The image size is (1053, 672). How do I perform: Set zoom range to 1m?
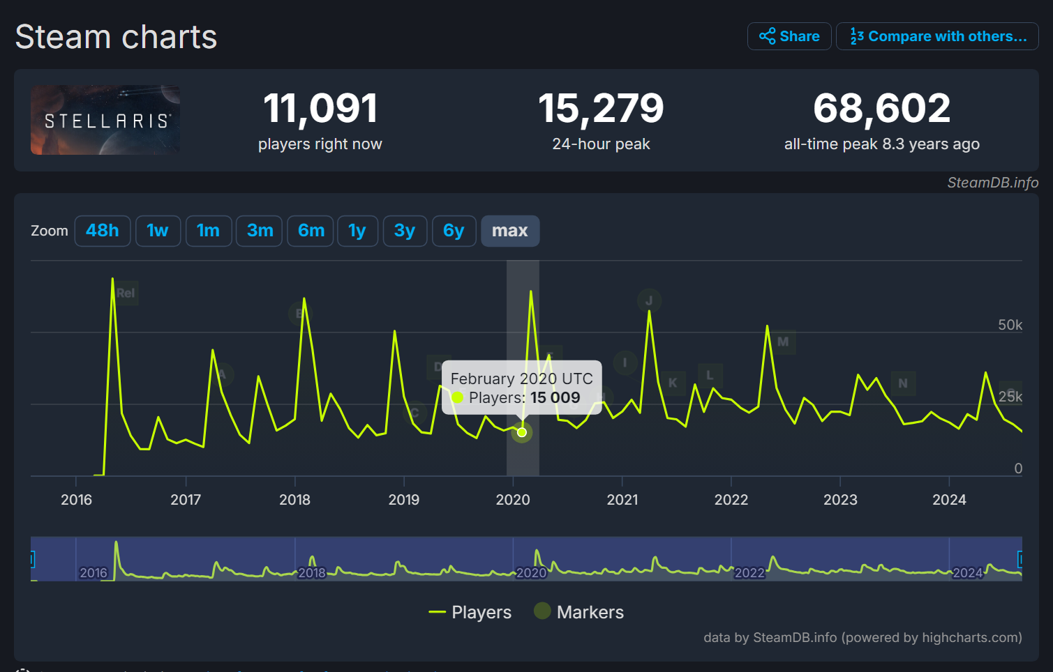(208, 231)
